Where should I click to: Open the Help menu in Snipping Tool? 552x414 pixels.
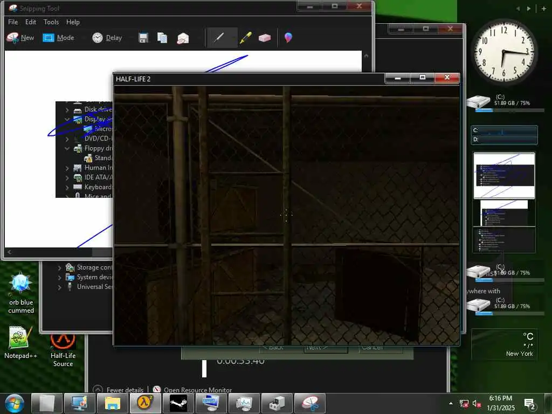pyautogui.click(x=73, y=22)
